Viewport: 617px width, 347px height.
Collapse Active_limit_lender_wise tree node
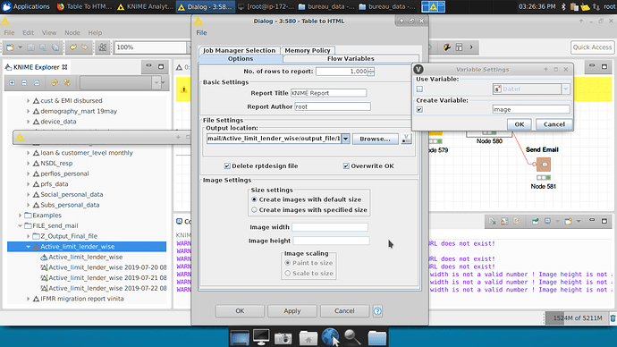click(29, 247)
